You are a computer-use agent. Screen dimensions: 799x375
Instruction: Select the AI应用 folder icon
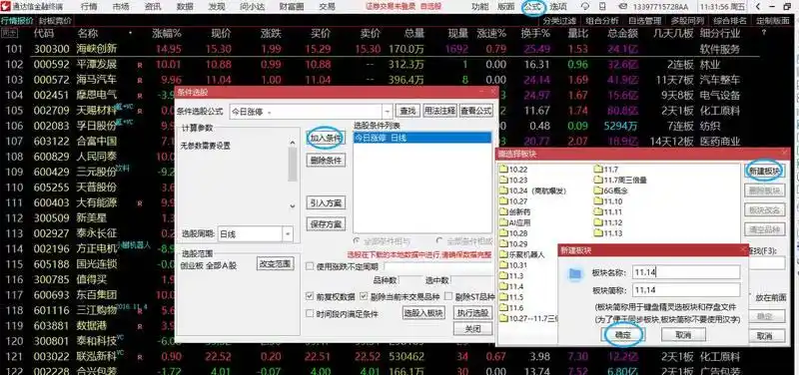tap(504, 222)
